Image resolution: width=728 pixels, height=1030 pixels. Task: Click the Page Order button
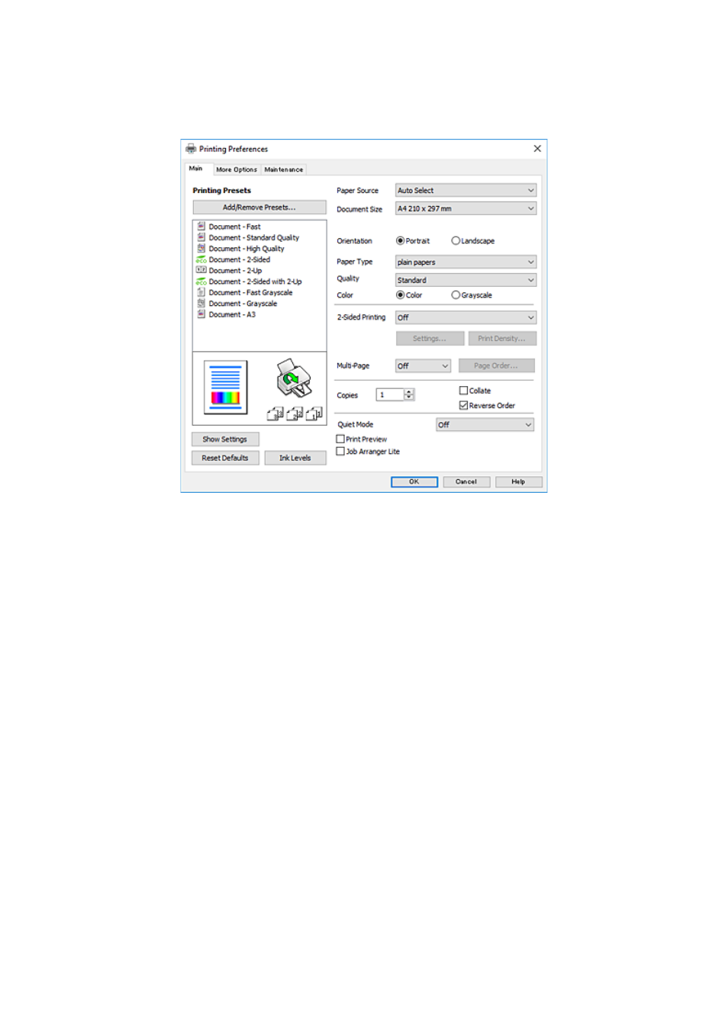(496, 365)
